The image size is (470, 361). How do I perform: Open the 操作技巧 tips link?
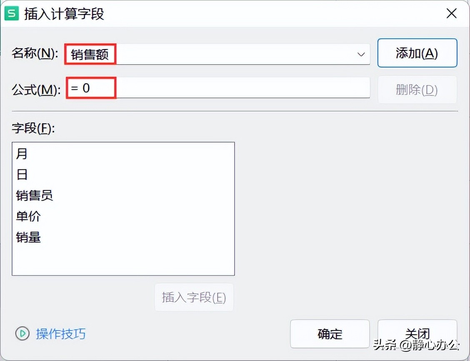pos(60,334)
